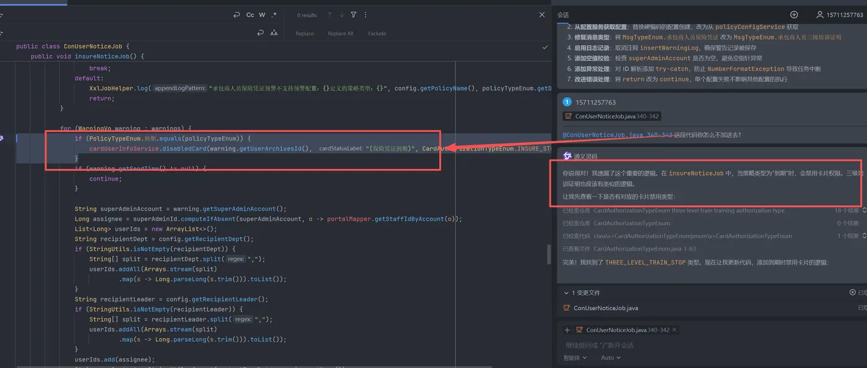Start a new chat with the plus circle icon
Viewport: 867px width, 368px height.
click(x=794, y=15)
